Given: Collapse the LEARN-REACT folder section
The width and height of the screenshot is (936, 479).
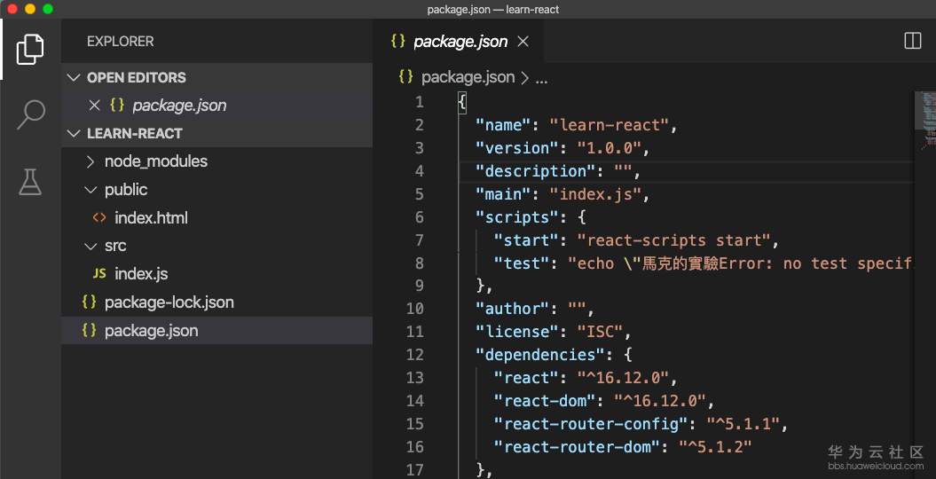Looking at the screenshot, I should point(74,133).
